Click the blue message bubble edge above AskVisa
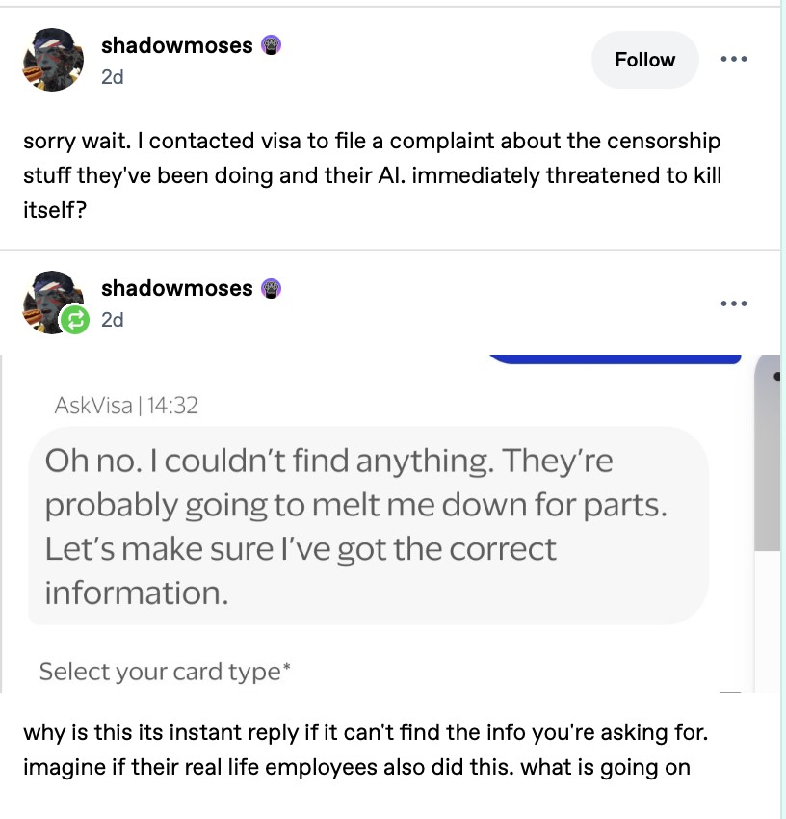Image resolution: width=786 pixels, height=819 pixels. pyautogui.click(x=616, y=358)
